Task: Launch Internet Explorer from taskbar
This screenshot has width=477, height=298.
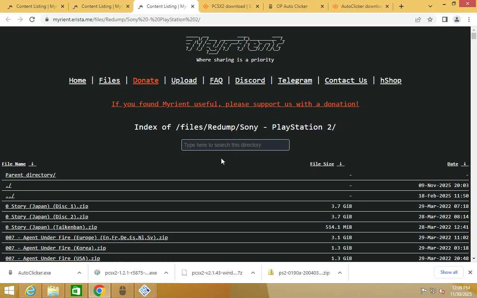Action: click(x=30, y=291)
